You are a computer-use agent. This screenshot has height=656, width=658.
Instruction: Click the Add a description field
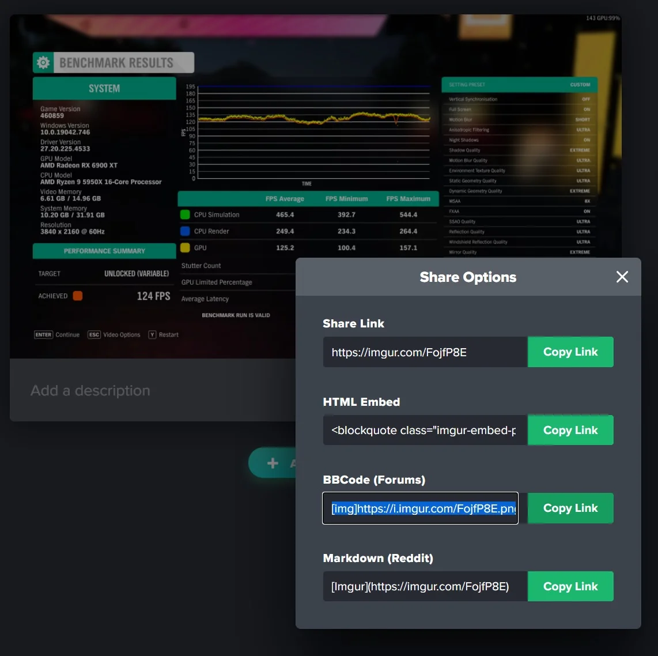[152, 390]
